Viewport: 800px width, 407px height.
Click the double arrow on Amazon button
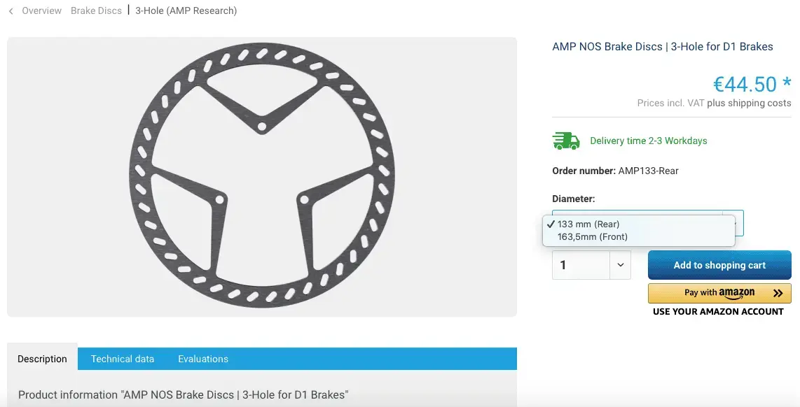[778, 293]
